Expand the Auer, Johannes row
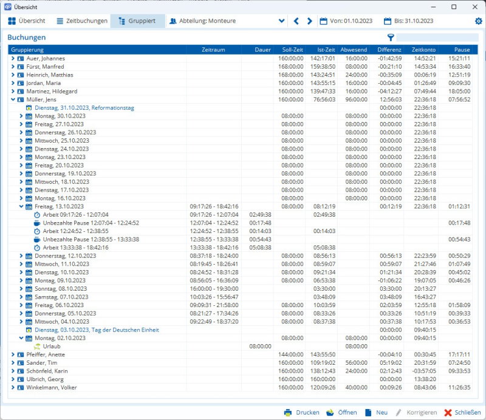 (x=13, y=58)
